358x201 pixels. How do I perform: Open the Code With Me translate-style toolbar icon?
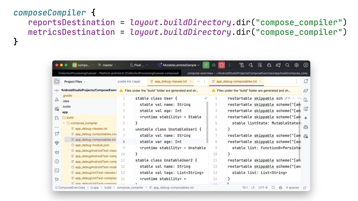point(251,65)
